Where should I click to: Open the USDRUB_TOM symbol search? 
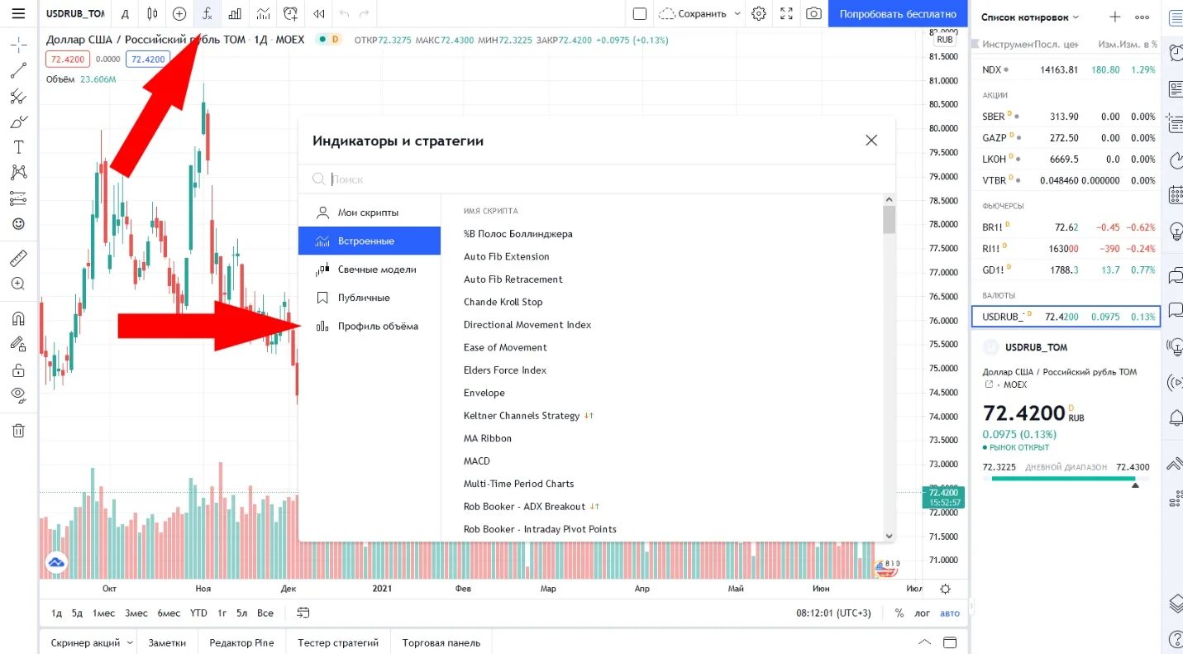click(75, 13)
